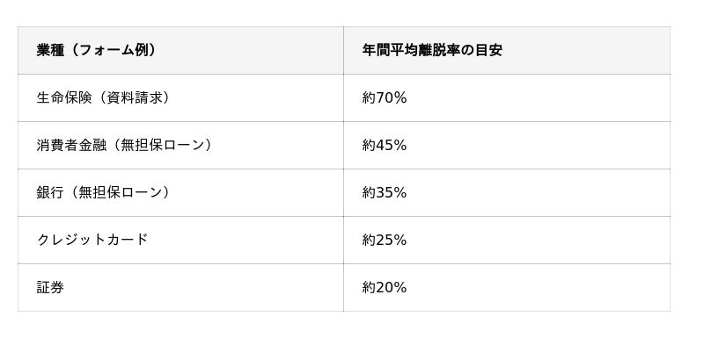Click the word 離脱率 in the header
The image size is (704, 338).
[438, 51]
